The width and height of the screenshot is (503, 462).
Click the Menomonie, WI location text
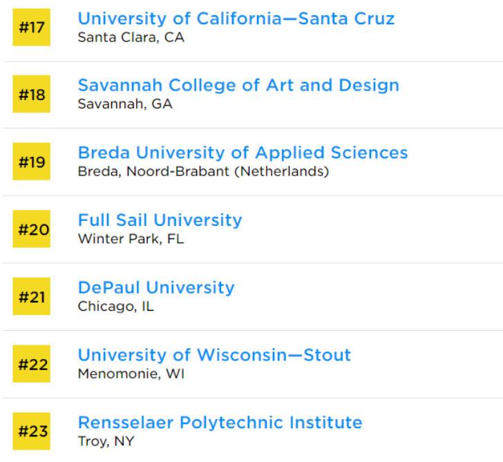(x=131, y=374)
